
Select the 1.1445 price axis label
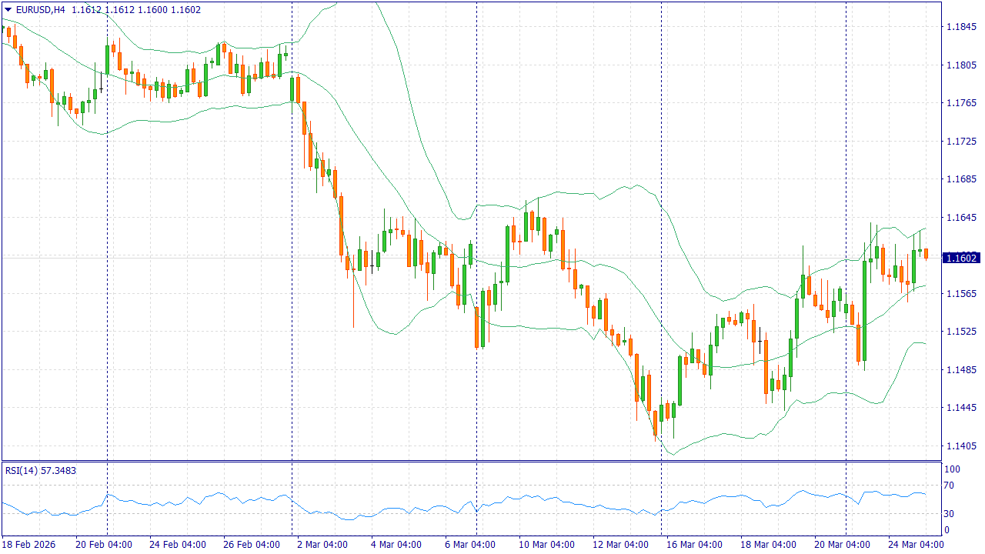point(962,408)
